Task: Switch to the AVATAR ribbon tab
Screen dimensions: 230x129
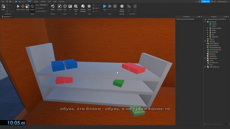Action: point(43,1)
